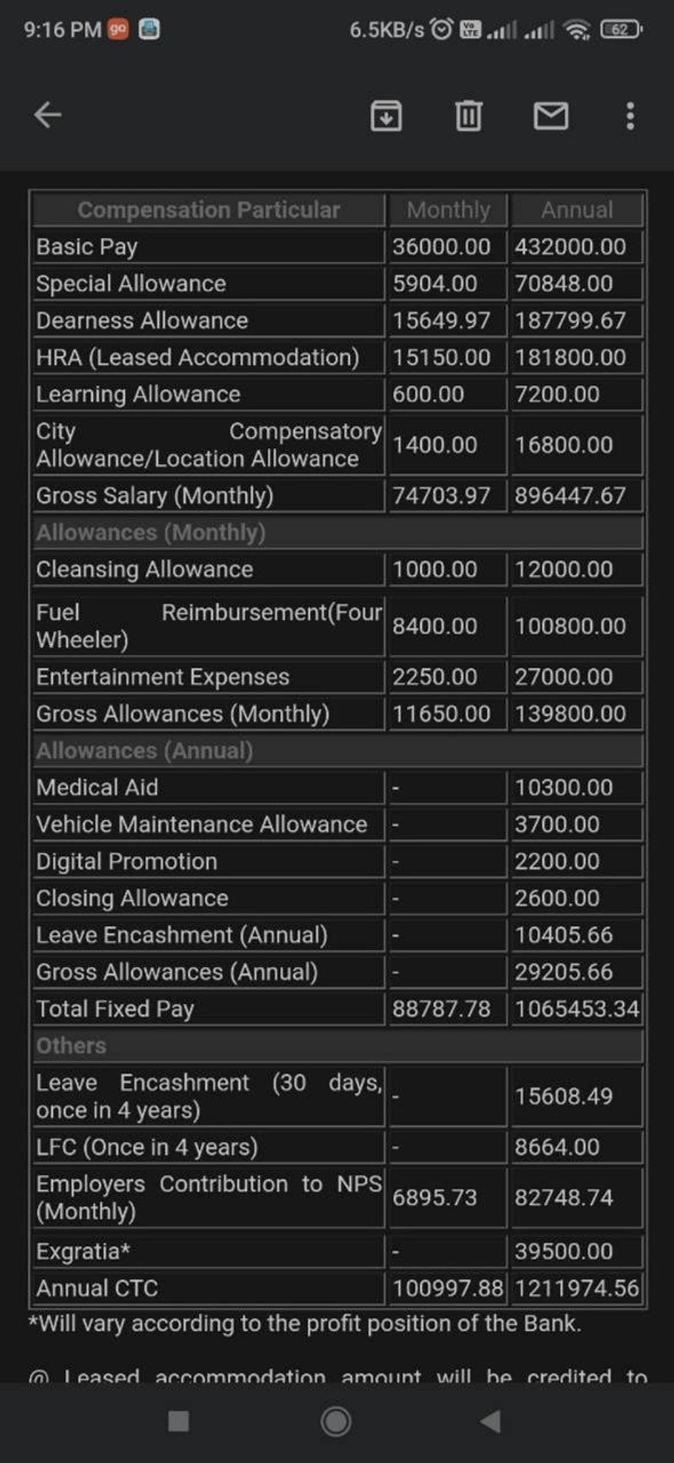Screen dimensions: 674x1463
Task: Tap the back arrow
Action: click(48, 114)
